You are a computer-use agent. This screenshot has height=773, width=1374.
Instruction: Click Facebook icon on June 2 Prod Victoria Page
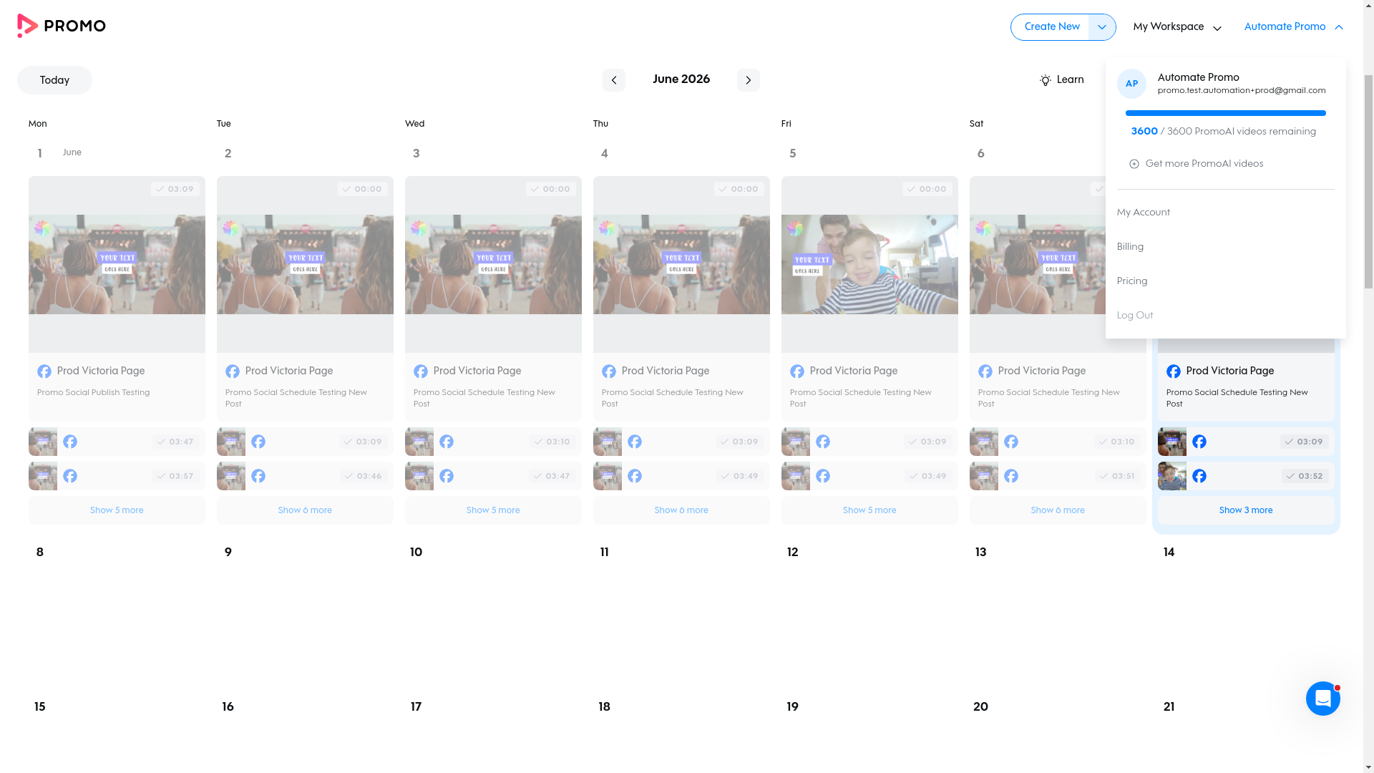pos(233,371)
